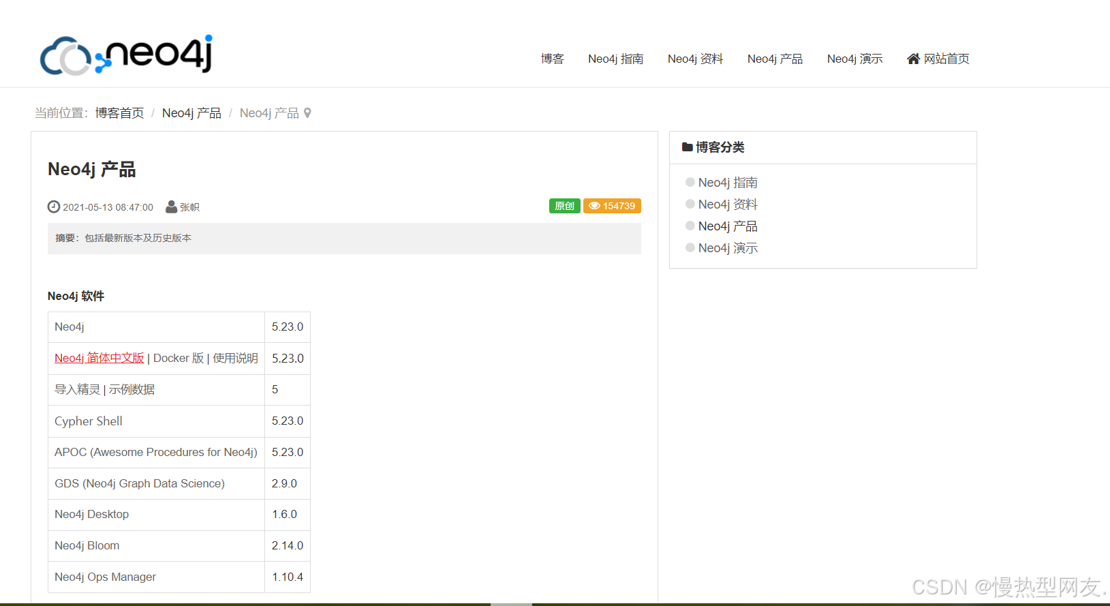
Task: Click the folder icon beside 博客分类
Action: 688,147
